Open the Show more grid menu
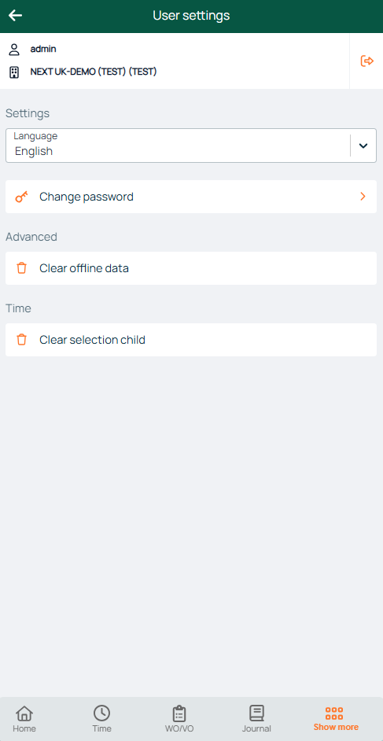 tap(336, 719)
